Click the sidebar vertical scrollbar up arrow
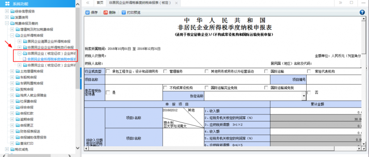 (78, 3)
